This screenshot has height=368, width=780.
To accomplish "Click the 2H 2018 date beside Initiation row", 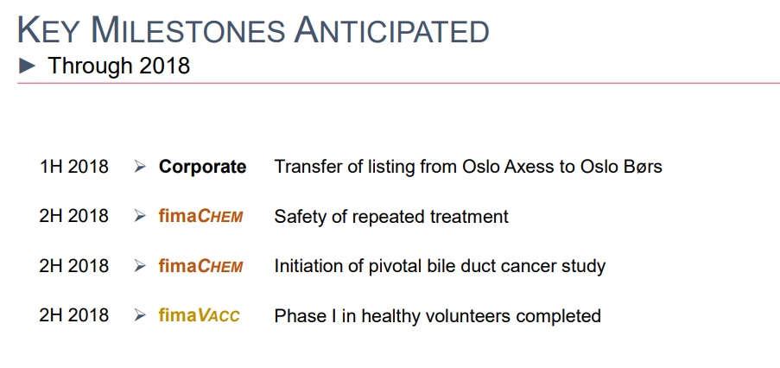I will 73,266.
